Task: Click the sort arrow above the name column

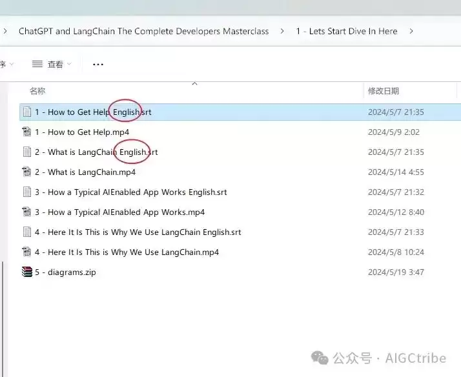Action: 194,84
